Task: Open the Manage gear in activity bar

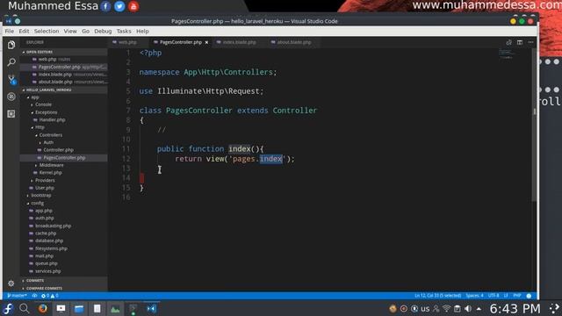Action: 11,284
